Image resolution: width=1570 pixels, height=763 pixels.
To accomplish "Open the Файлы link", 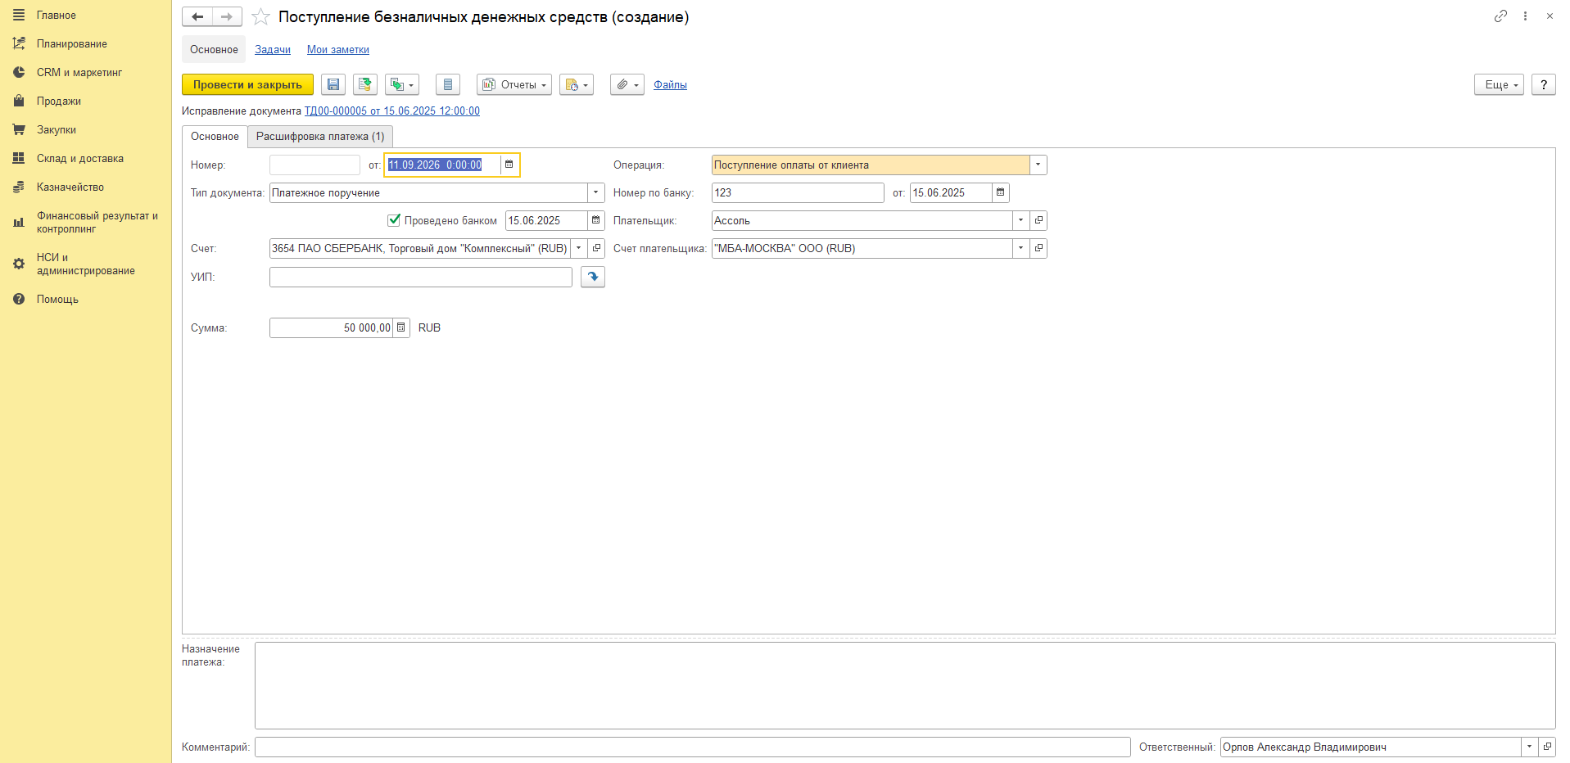I will point(670,84).
